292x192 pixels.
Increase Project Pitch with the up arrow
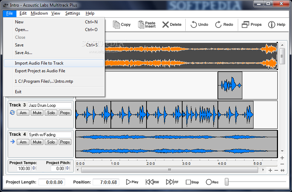[x=67, y=167]
